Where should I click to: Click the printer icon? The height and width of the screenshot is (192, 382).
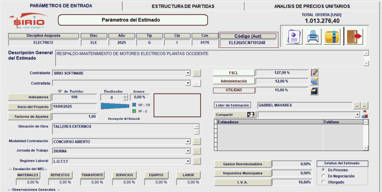coord(313,36)
